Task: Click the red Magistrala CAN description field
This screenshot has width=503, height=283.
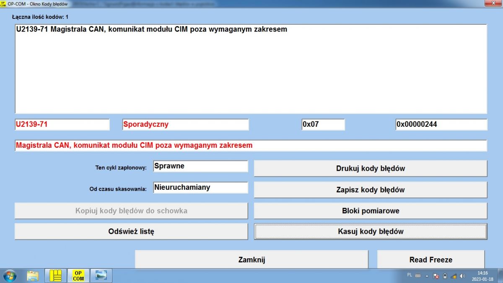Action: (251, 146)
